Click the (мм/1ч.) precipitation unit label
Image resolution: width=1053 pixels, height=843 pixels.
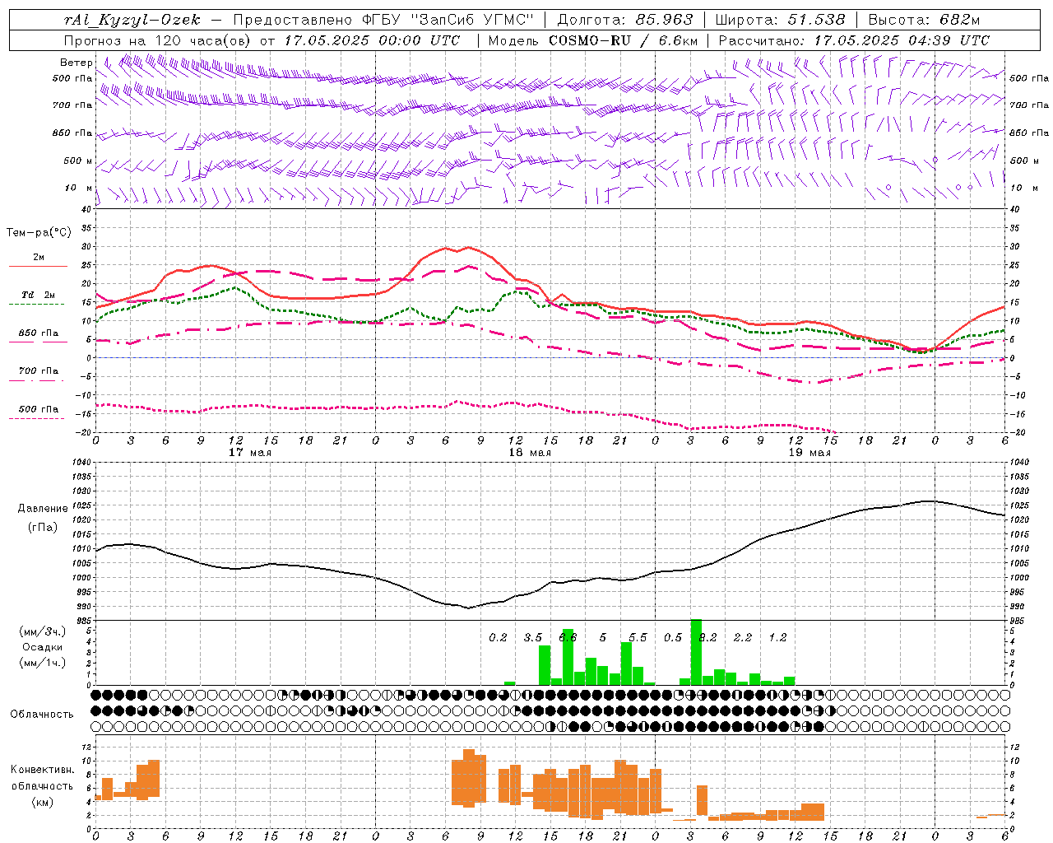click(x=43, y=663)
